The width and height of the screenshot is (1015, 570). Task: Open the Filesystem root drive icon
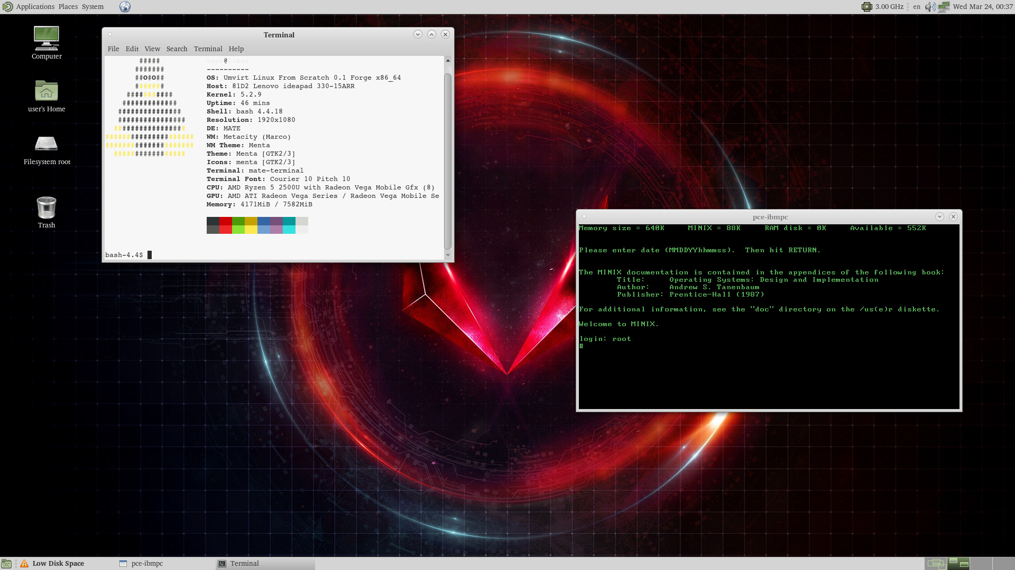47,144
